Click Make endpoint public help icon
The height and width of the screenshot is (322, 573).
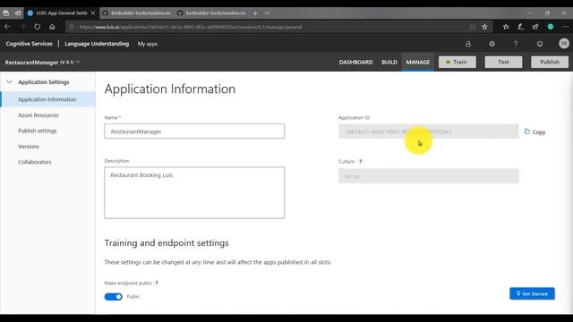tap(157, 283)
